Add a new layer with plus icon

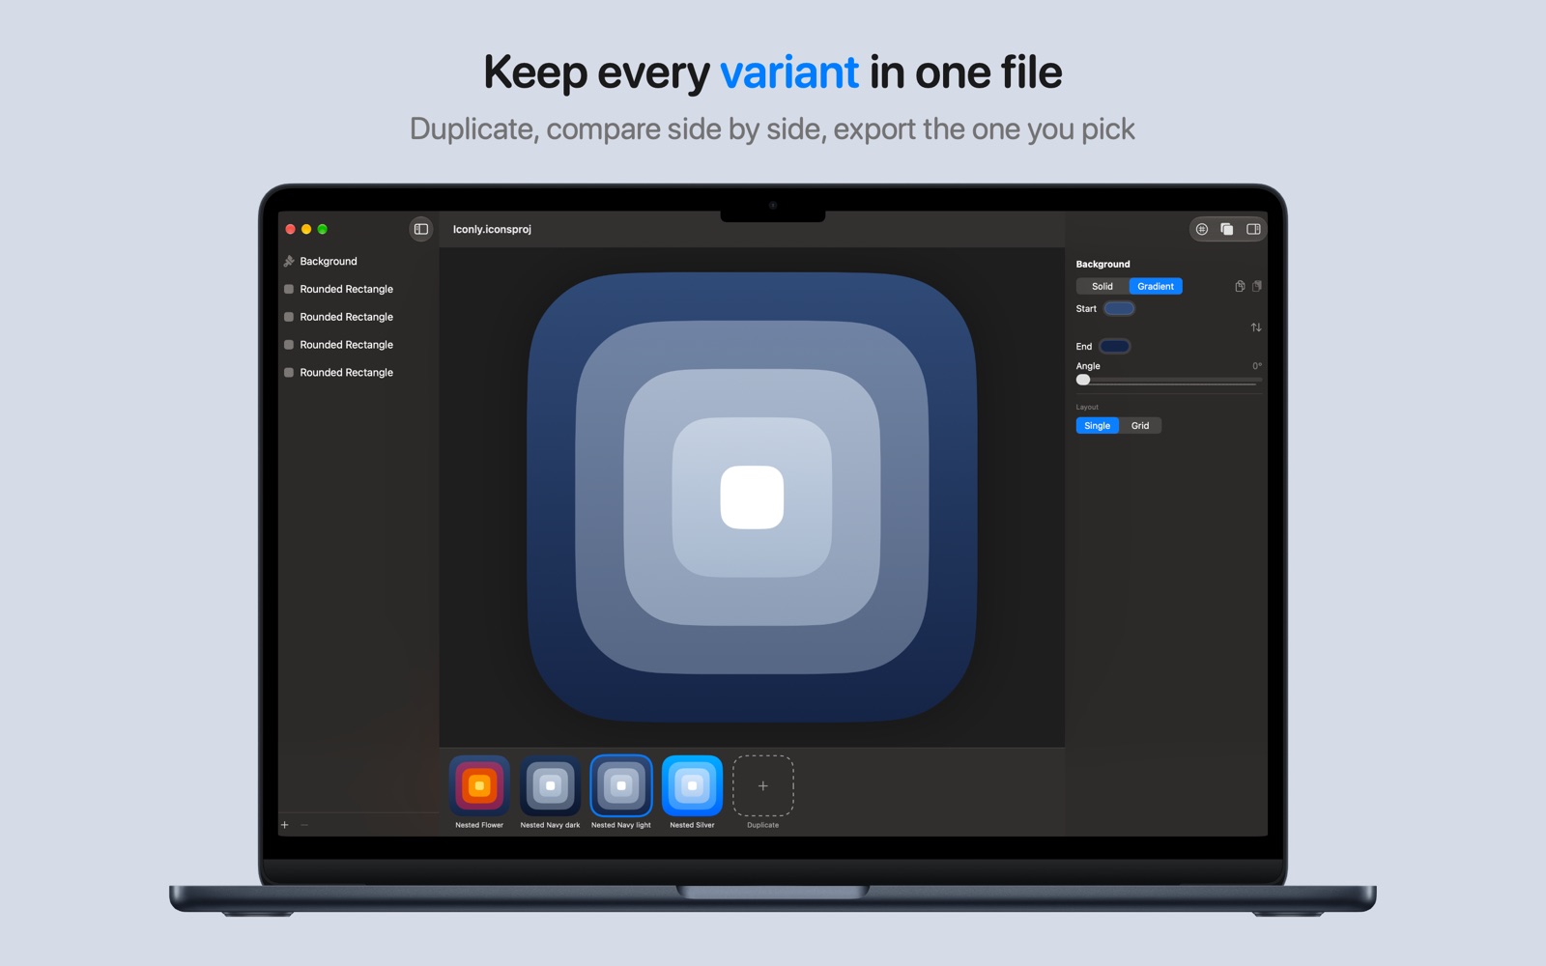point(285,825)
